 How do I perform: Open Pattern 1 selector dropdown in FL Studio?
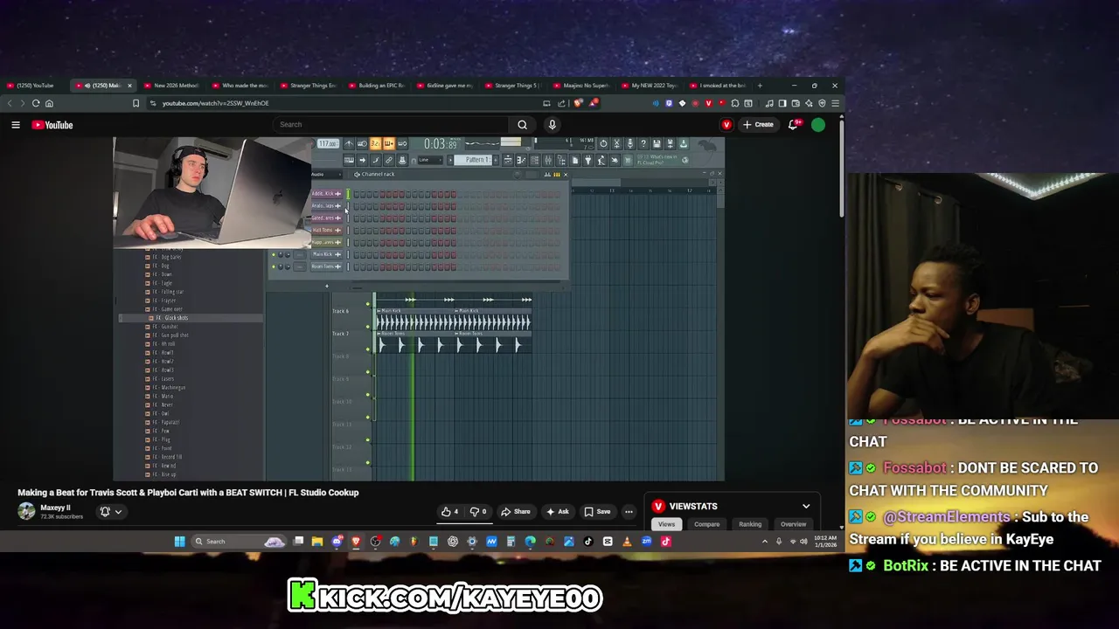click(473, 160)
